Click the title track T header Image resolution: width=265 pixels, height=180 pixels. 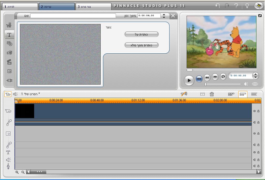click(x=8, y=152)
